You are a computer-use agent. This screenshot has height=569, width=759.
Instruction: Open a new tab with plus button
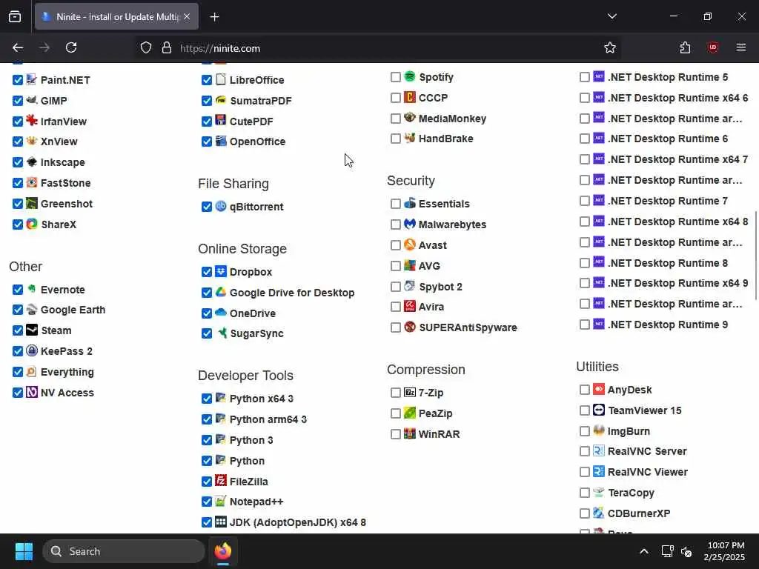pos(214,17)
